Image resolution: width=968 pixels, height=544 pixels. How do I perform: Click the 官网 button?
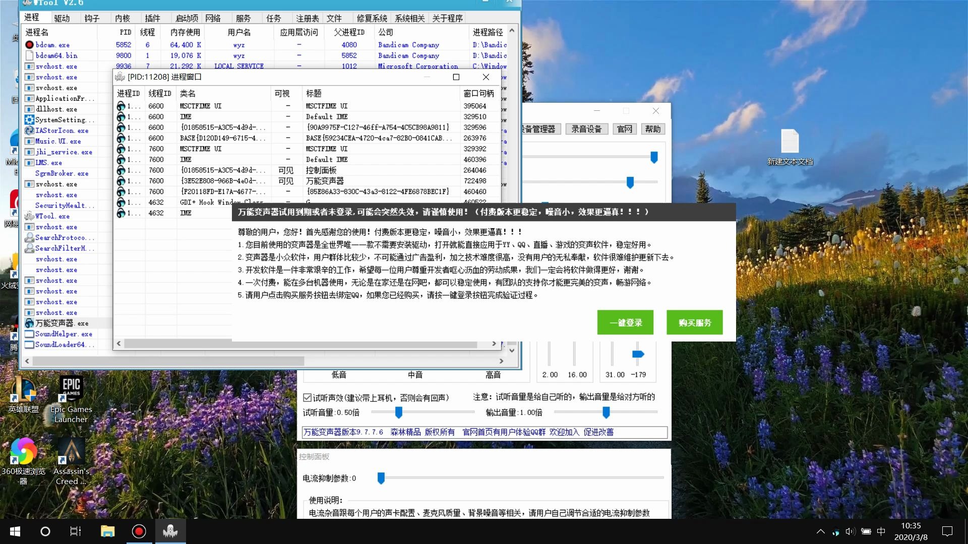pos(625,129)
